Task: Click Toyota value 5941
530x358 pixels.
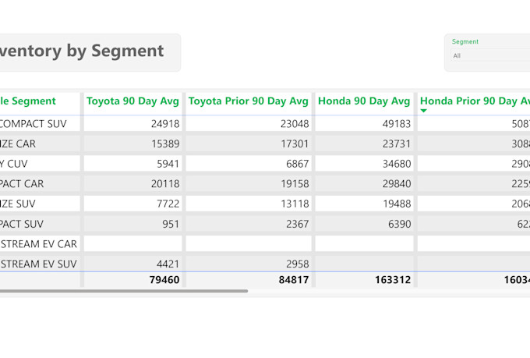Action: click(168, 164)
